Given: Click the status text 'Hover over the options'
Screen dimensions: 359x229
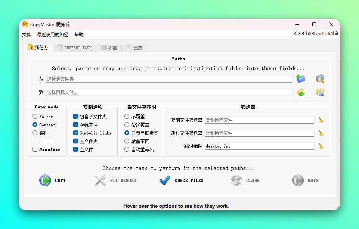Looking at the screenshot, I should (176, 206).
